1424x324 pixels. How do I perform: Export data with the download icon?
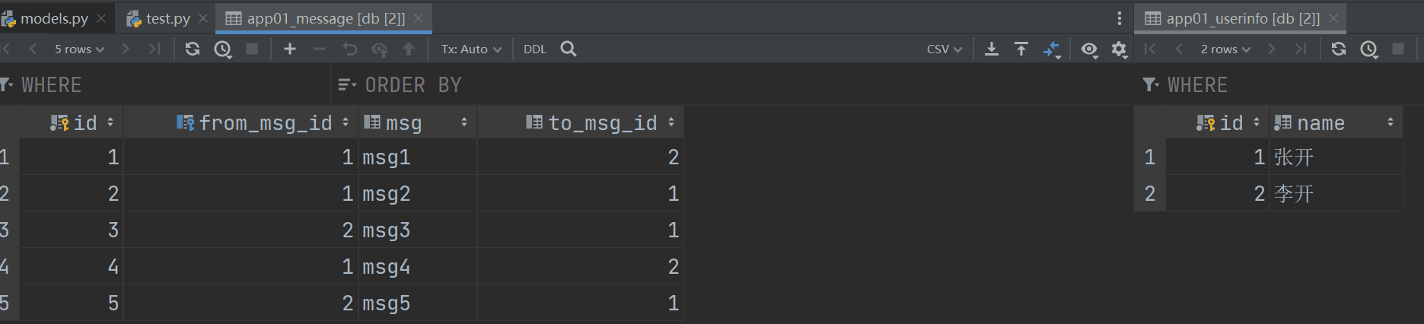[992, 49]
